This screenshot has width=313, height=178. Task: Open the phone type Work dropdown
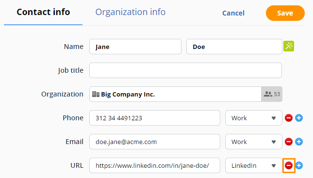pyautogui.click(x=254, y=118)
